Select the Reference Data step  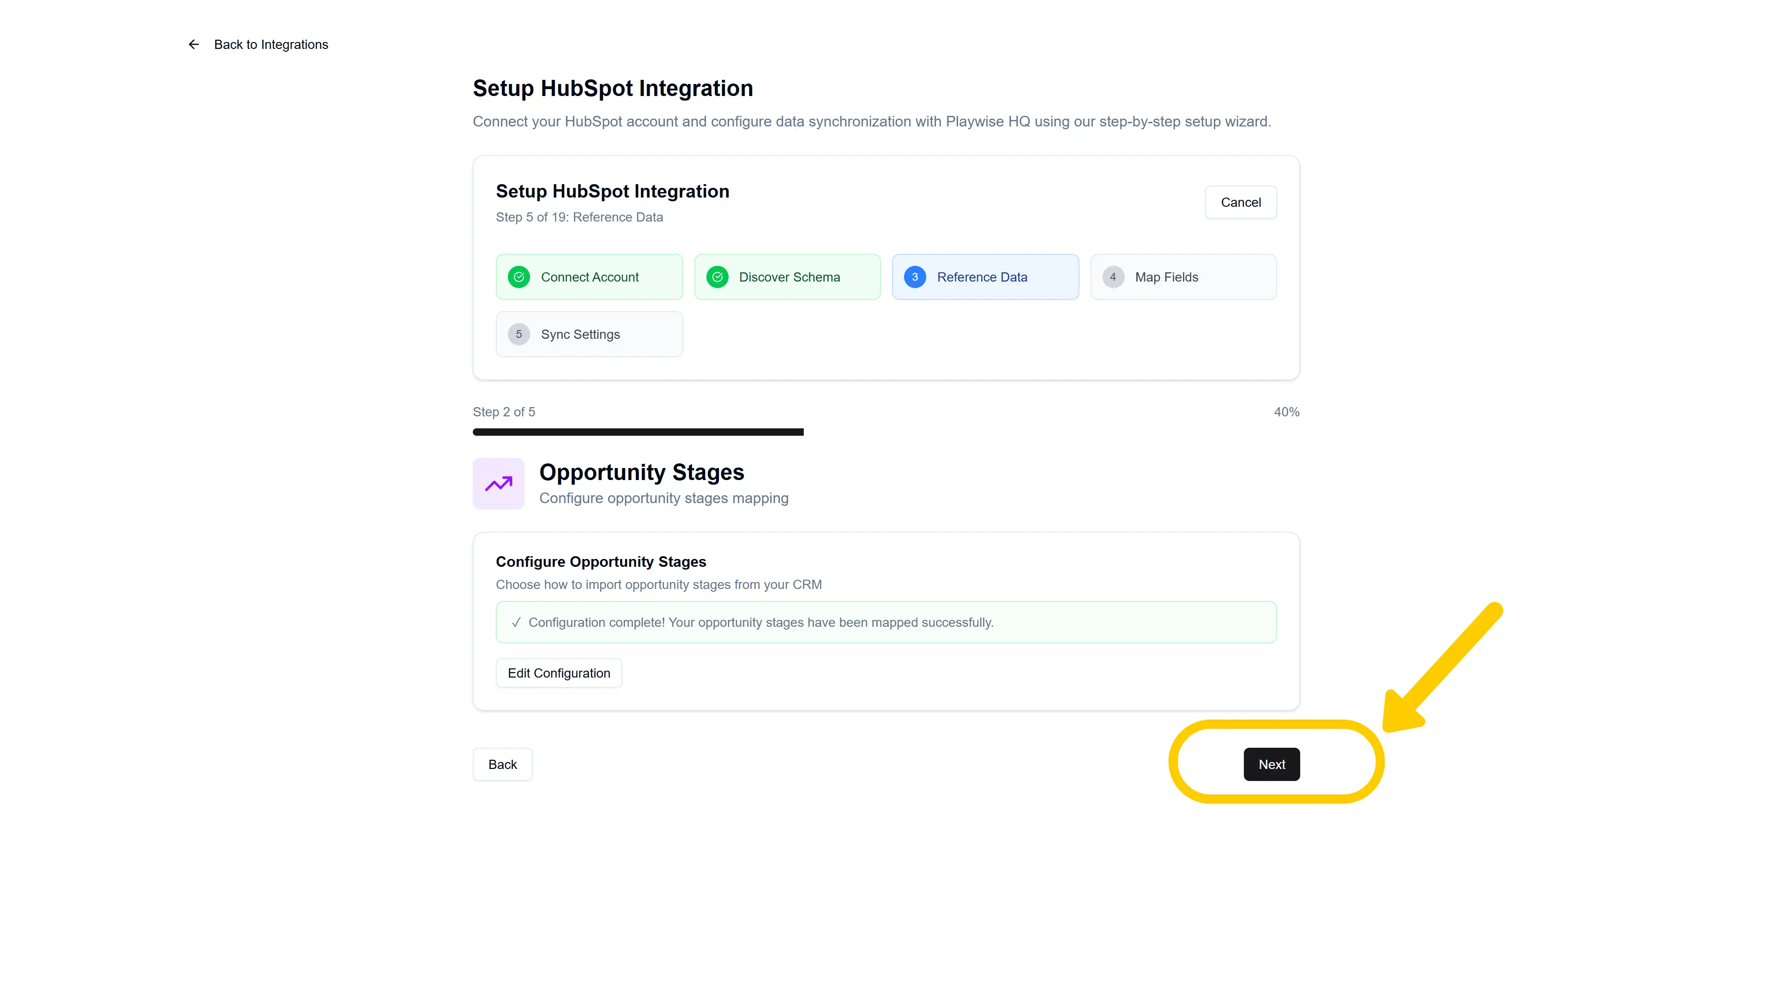pos(986,277)
